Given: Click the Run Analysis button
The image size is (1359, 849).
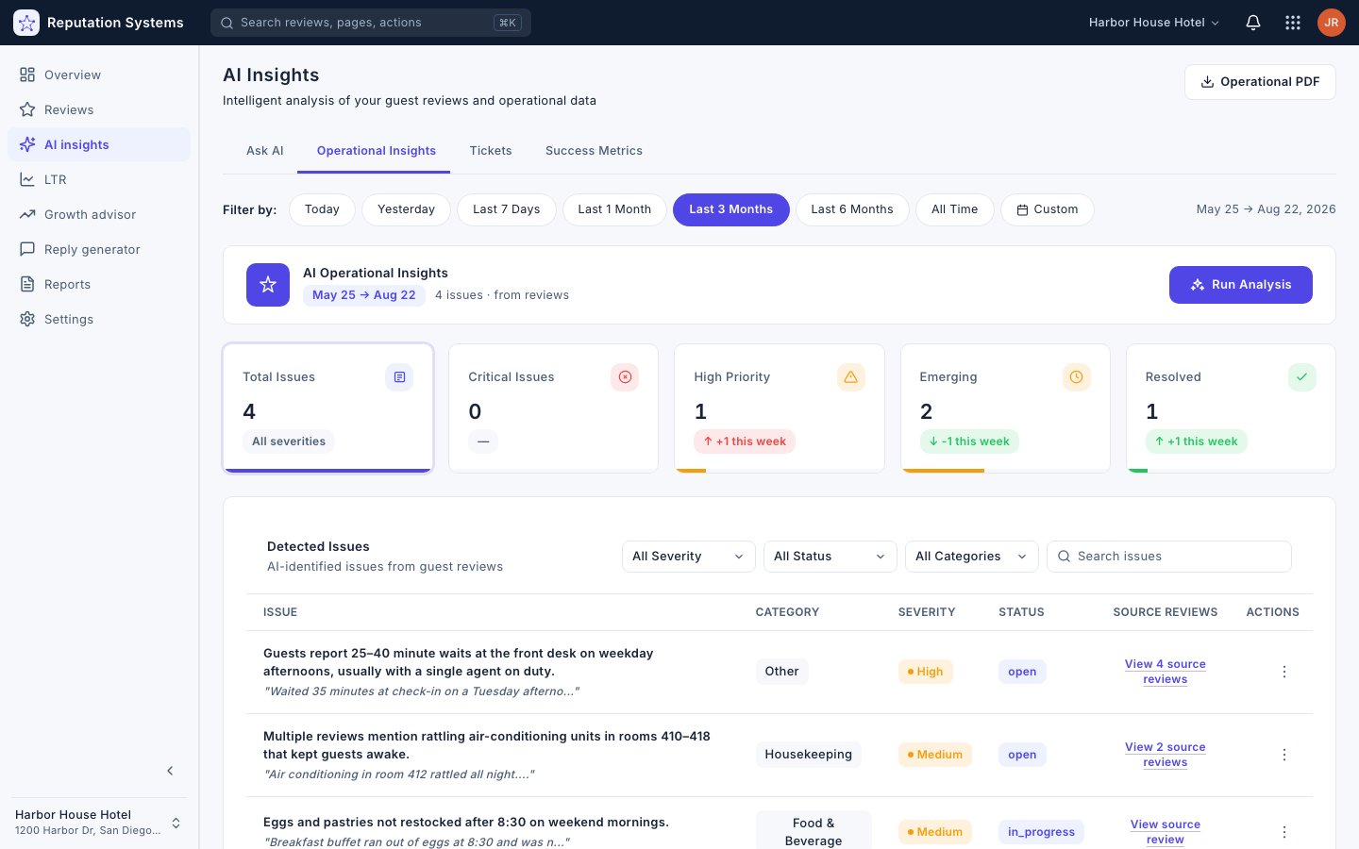Looking at the screenshot, I should point(1241,285).
